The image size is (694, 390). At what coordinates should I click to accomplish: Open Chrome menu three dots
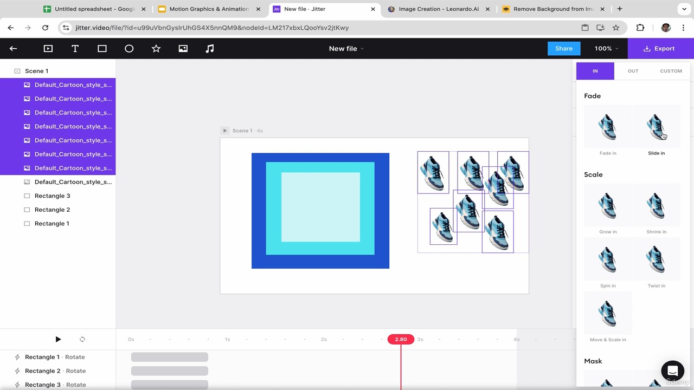[683, 28]
